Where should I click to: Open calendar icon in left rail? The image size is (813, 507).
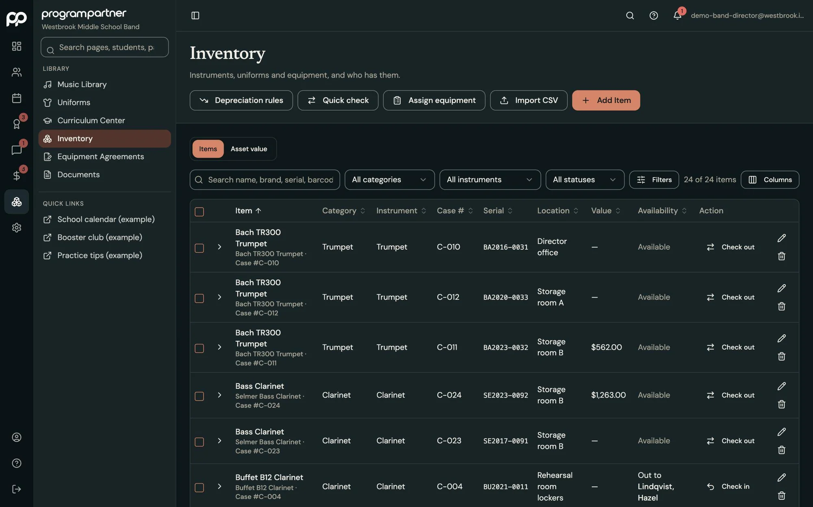17,98
